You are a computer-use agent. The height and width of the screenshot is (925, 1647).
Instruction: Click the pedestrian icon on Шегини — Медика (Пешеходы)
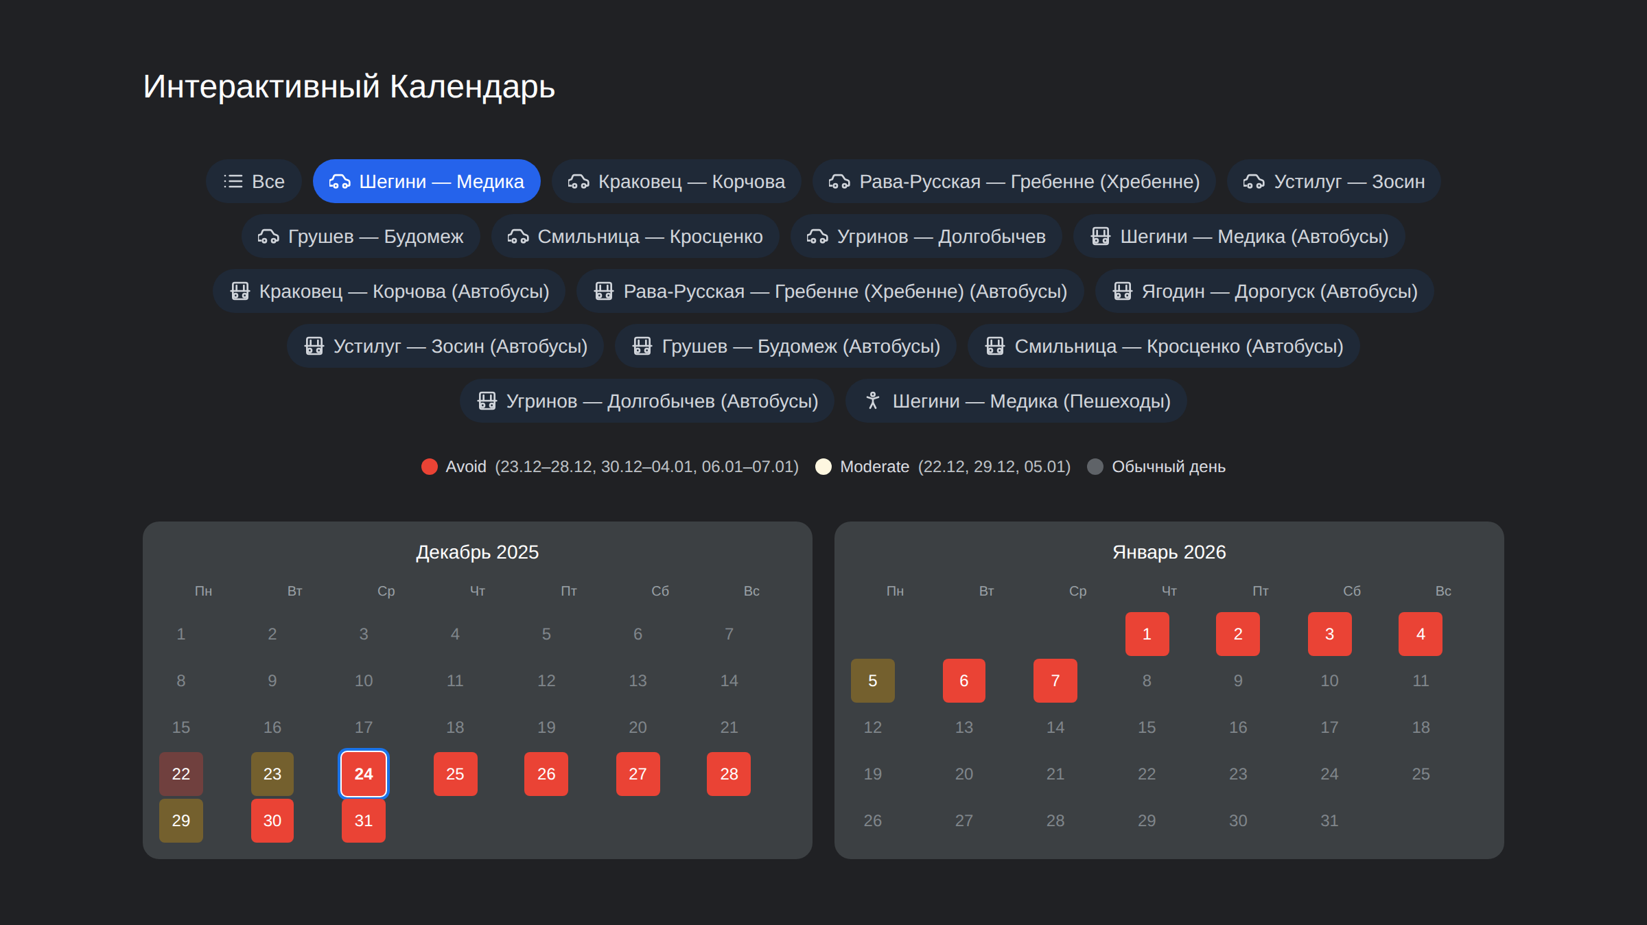tap(873, 401)
